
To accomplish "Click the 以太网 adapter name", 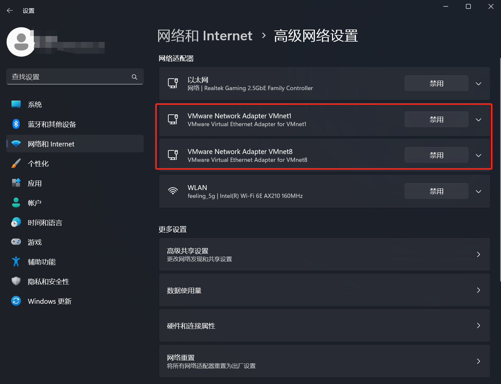I will click(198, 80).
